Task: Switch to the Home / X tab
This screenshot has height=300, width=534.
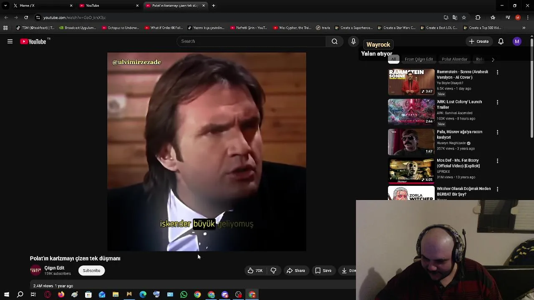Action: point(43,5)
